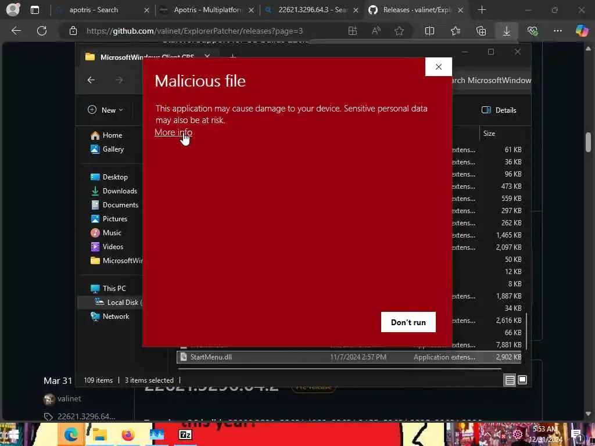Open Microsoft Edge from the taskbar
The width and height of the screenshot is (595, 446).
point(71,434)
